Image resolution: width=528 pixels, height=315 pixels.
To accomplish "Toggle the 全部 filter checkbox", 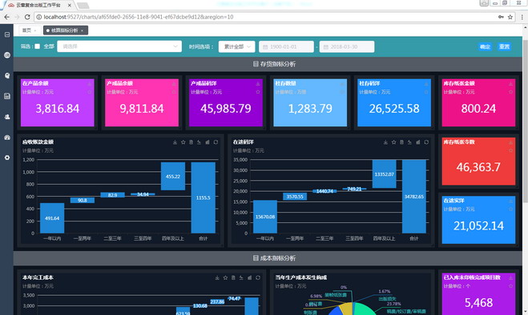I will [x=38, y=46].
